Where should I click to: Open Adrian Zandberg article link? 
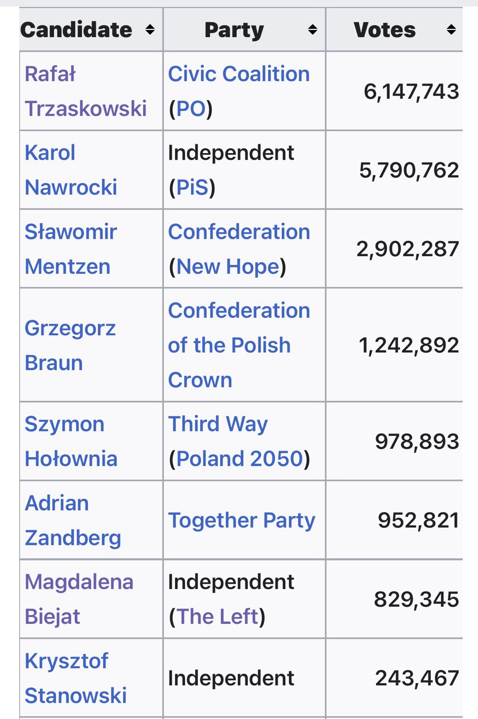tap(73, 520)
